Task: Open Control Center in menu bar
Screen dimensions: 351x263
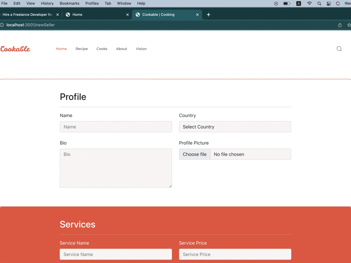Action: click(x=329, y=4)
